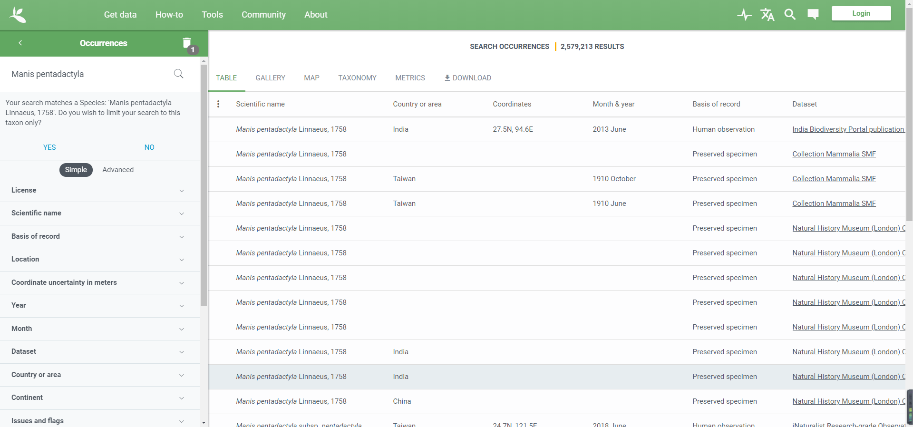Switch to the Metrics tab
The image size is (913, 427).
tap(410, 78)
